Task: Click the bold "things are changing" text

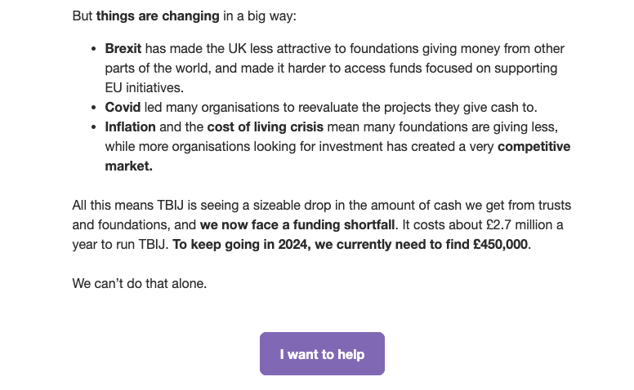Action: pos(158,16)
